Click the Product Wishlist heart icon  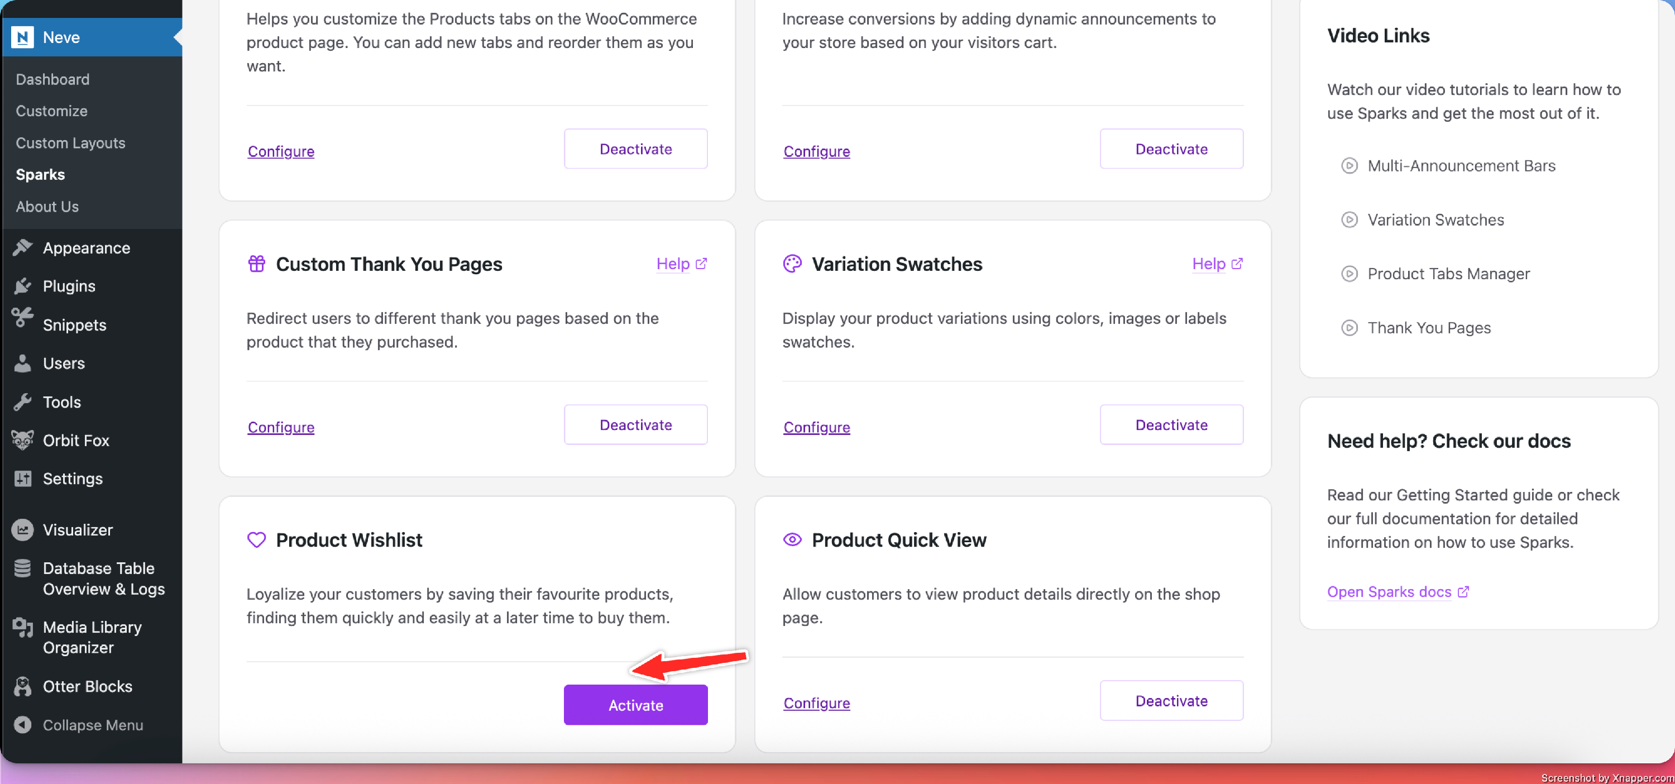click(x=256, y=539)
